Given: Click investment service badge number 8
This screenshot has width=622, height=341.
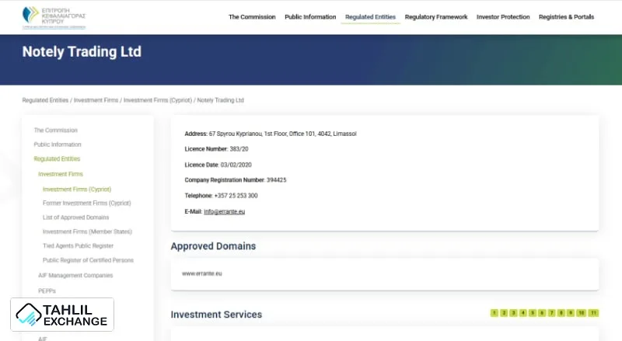Looking at the screenshot, I should click(561, 313).
